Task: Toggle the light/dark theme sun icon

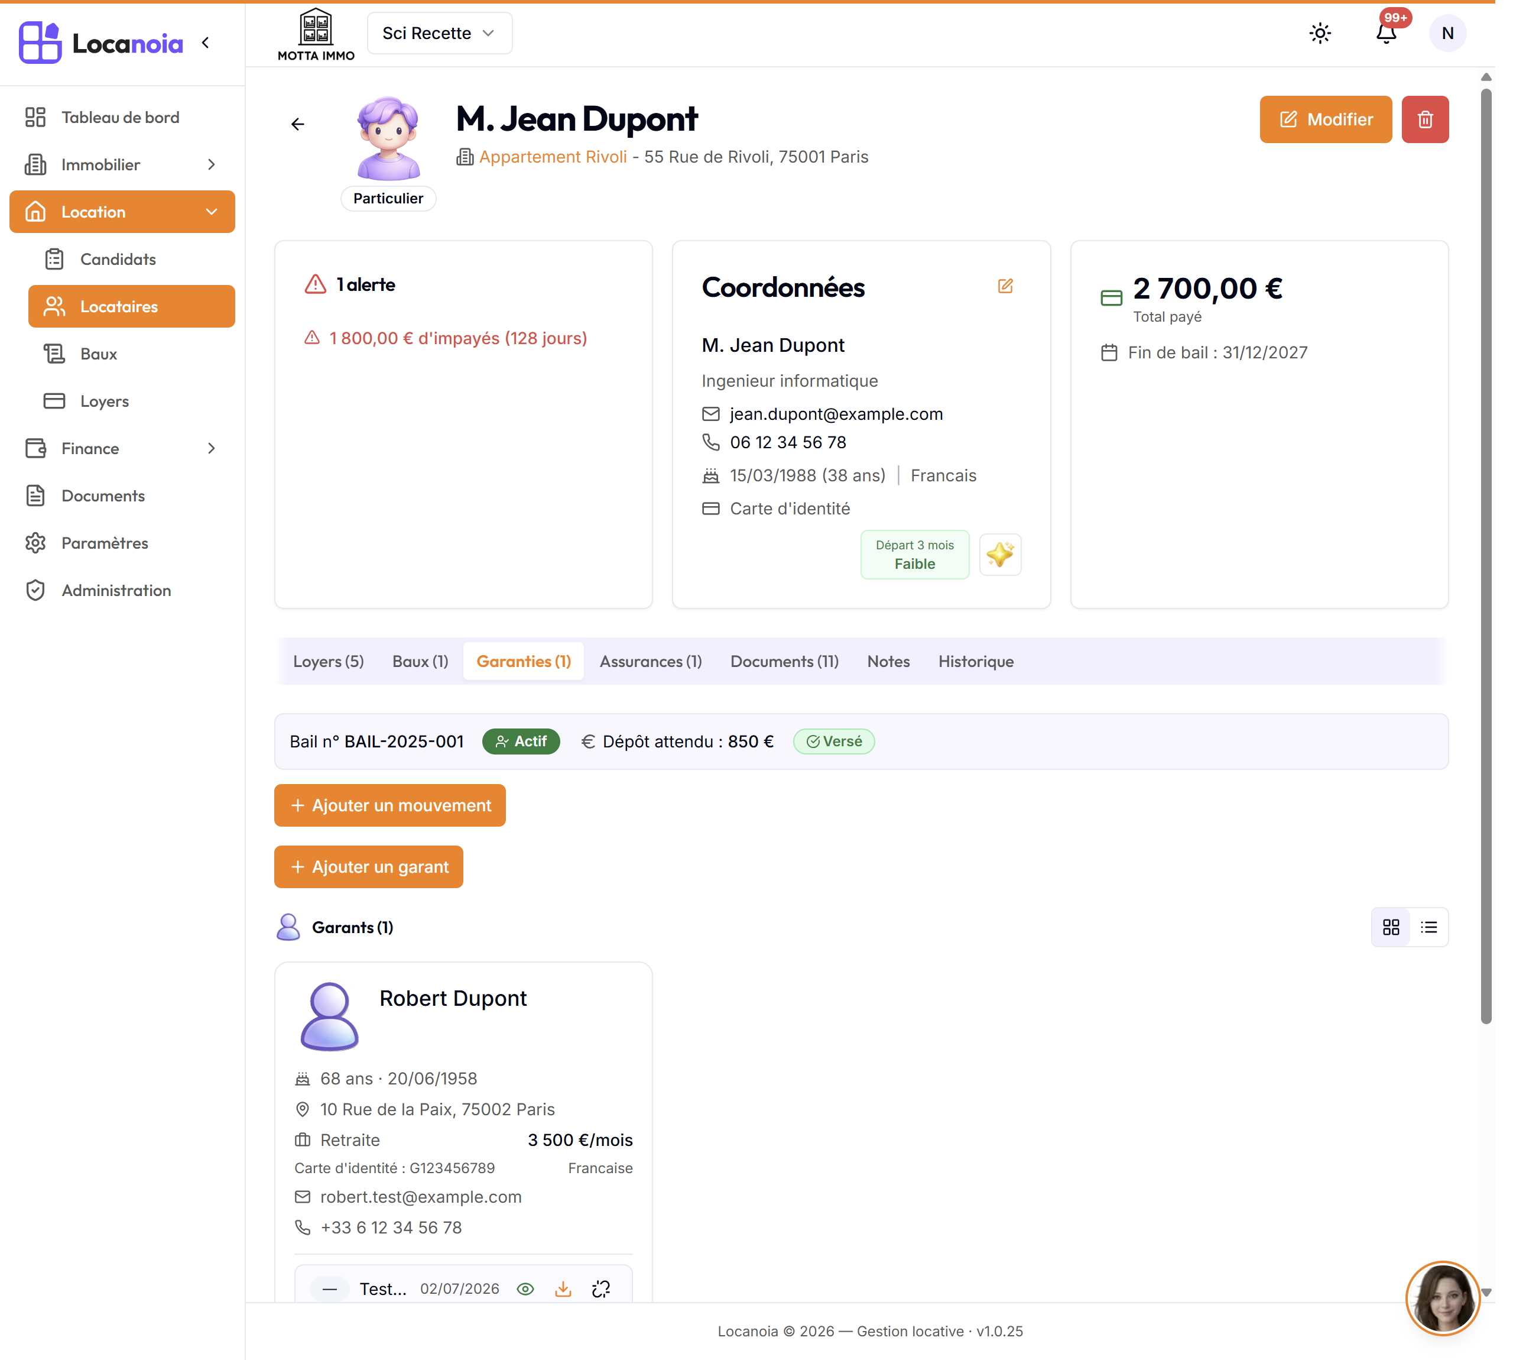Action: click(x=1320, y=34)
